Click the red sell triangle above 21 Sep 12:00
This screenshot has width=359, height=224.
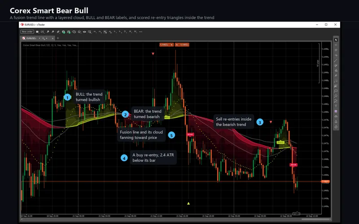153,54
